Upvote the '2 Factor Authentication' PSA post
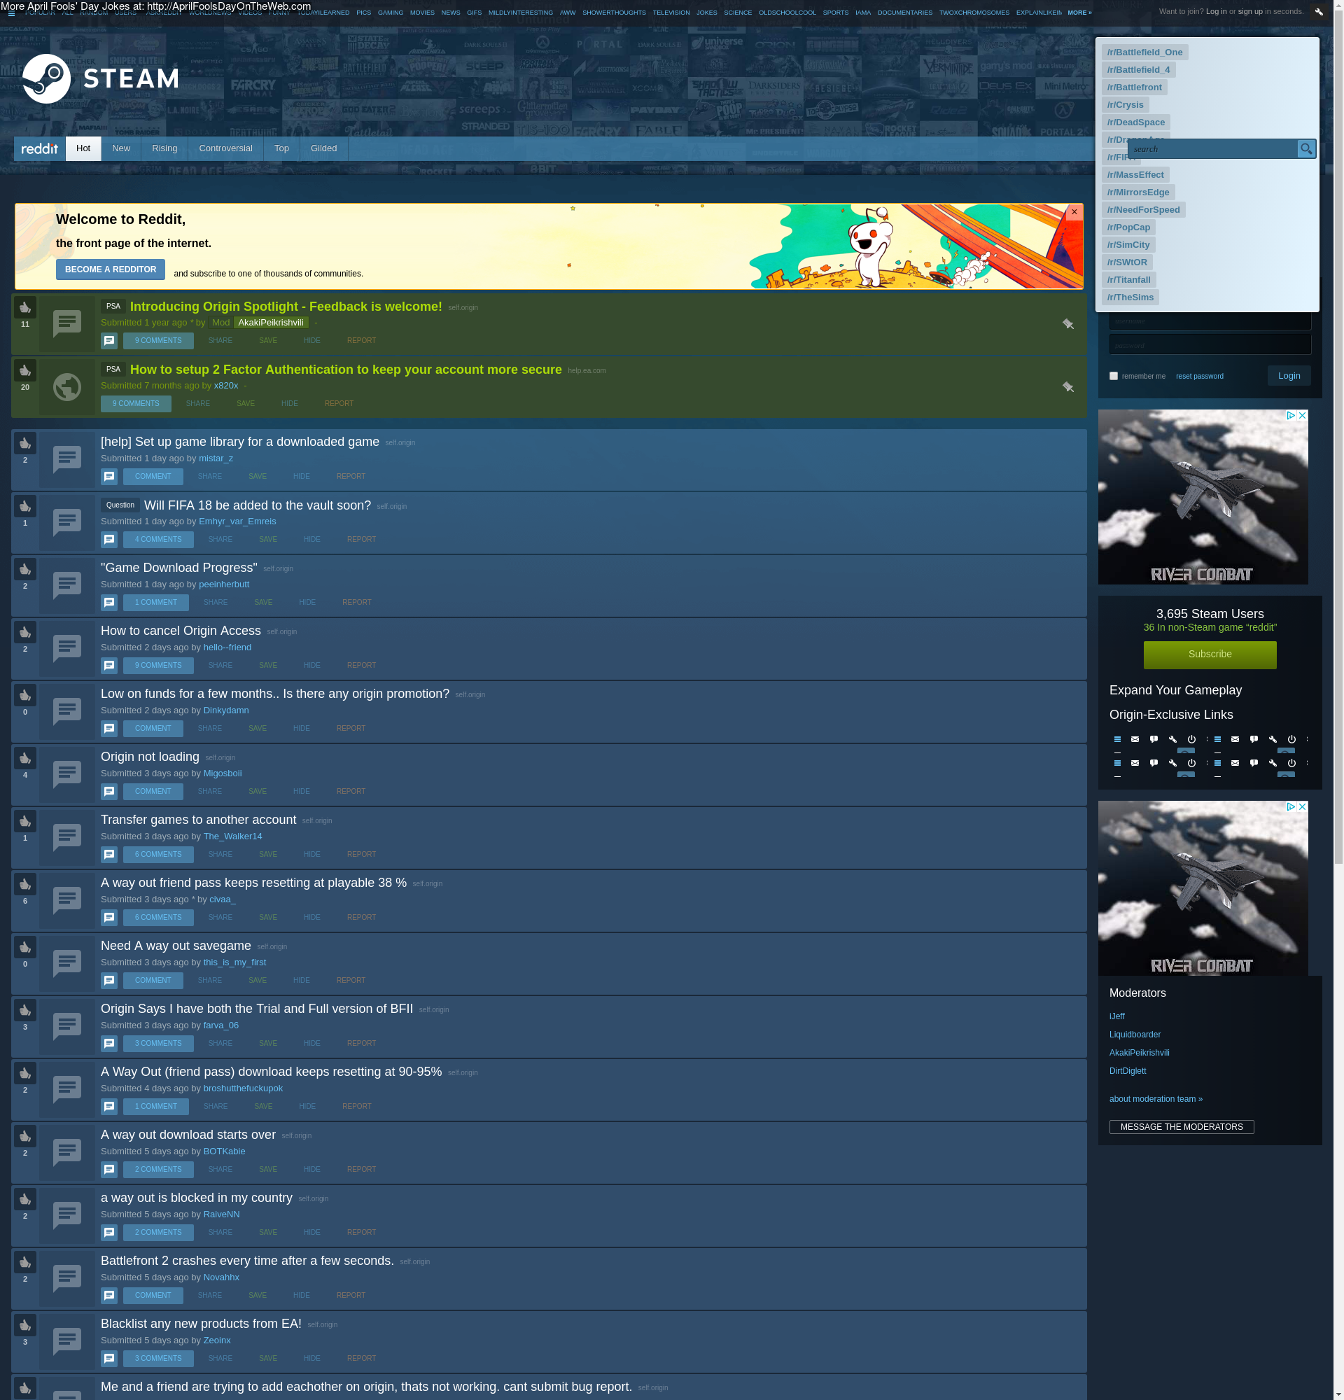Screen dimensions: 1344x1400 tap(25, 370)
